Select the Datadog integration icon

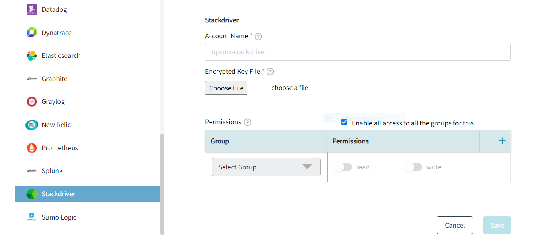(x=31, y=9)
